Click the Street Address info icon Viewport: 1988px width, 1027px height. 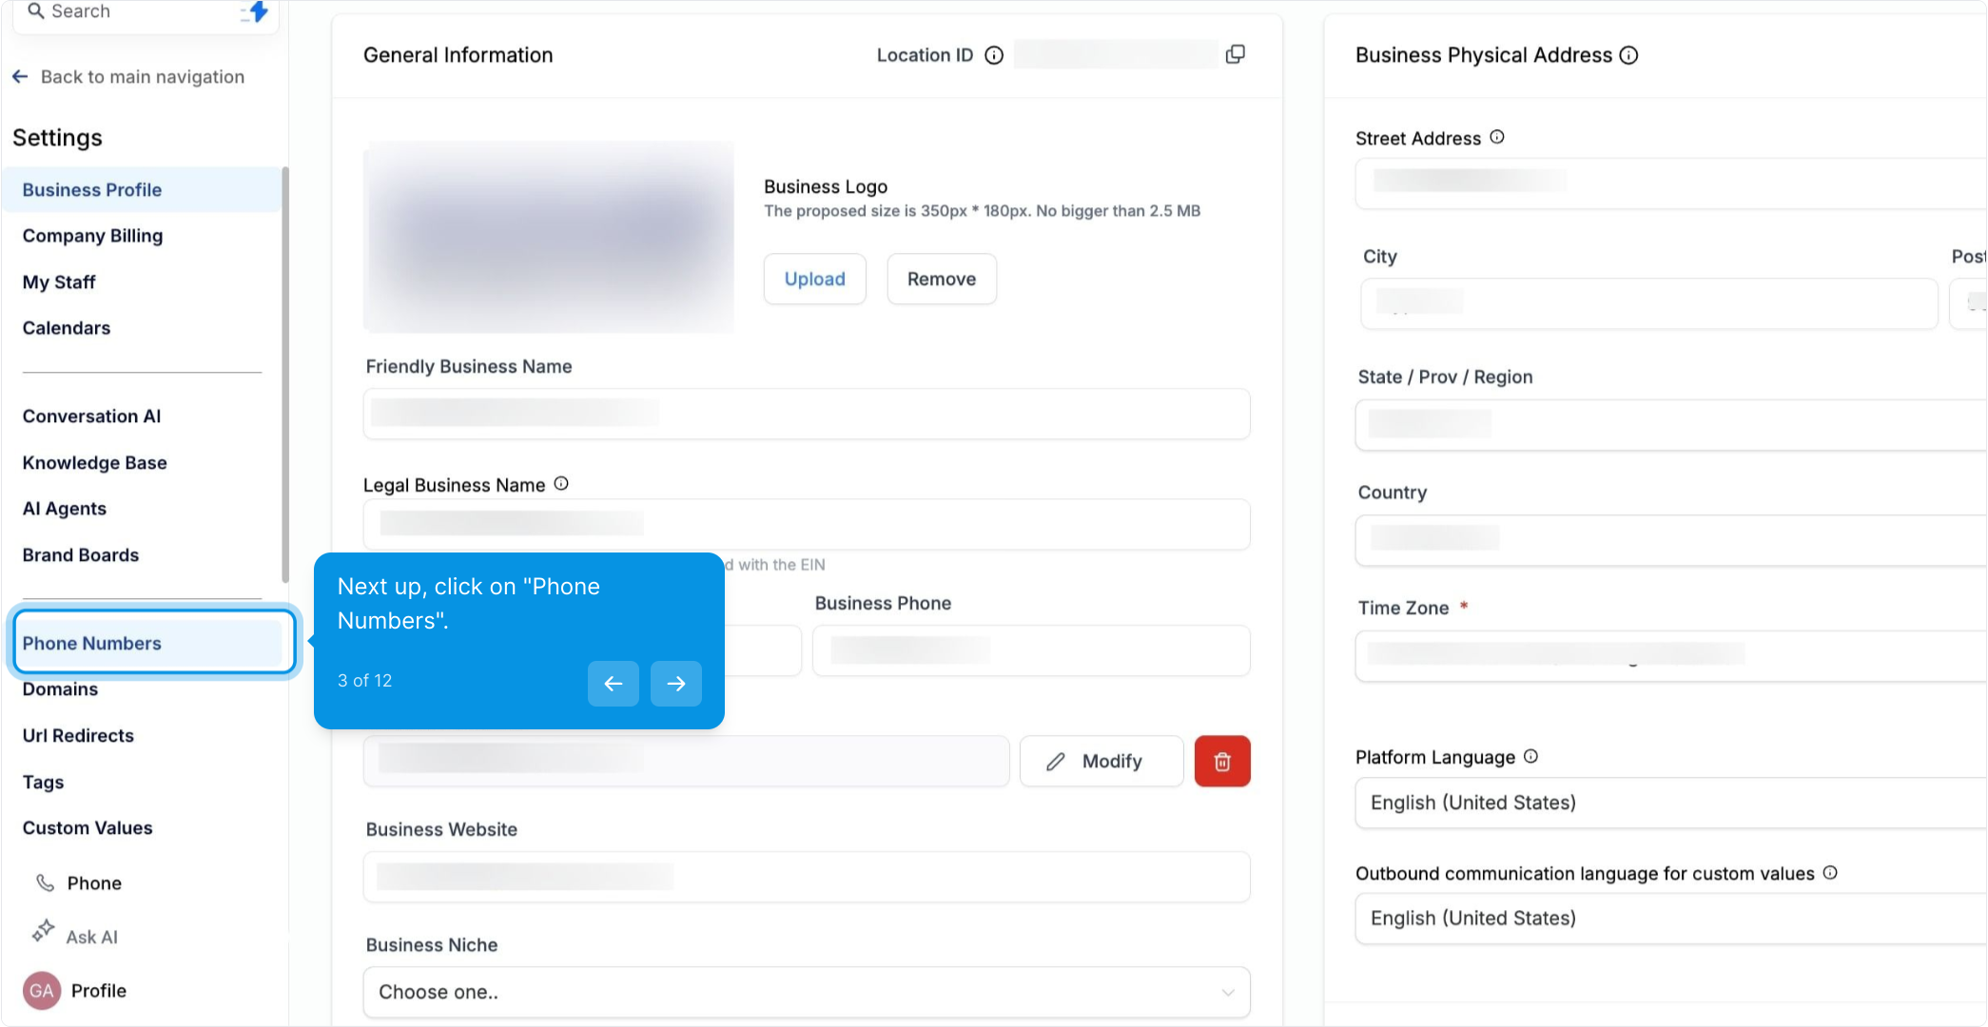tap(1497, 137)
